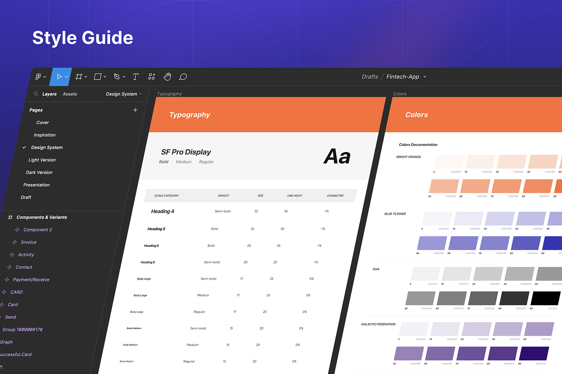
Task: Open the Draft page
Action: point(26,197)
